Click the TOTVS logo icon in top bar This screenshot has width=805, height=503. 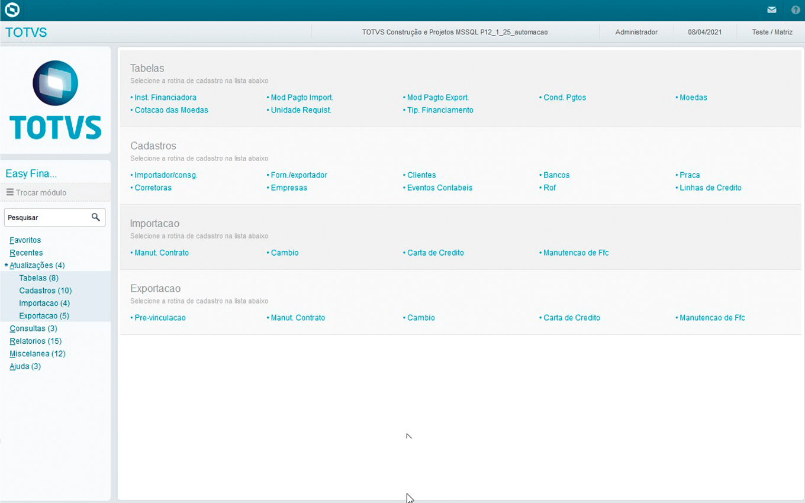tap(12, 10)
